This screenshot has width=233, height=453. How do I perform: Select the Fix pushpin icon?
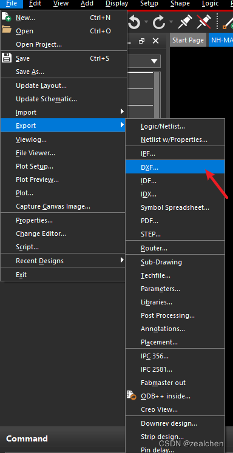[185, 22]
